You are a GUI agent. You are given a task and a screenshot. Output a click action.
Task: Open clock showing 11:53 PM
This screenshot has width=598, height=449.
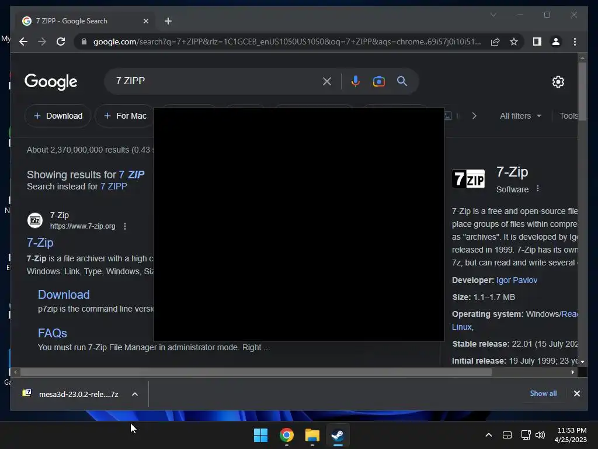pos(571,435)
